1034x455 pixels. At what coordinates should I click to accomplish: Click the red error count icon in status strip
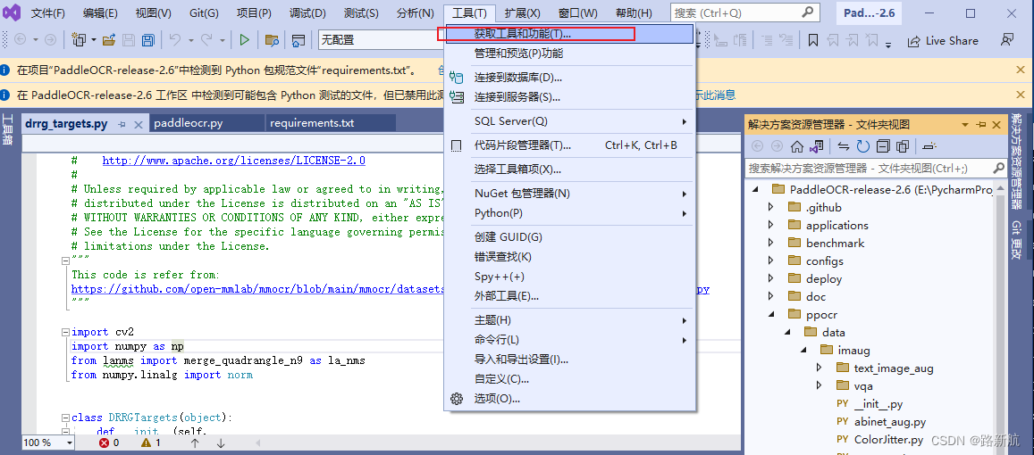click(x=104, y=443)
